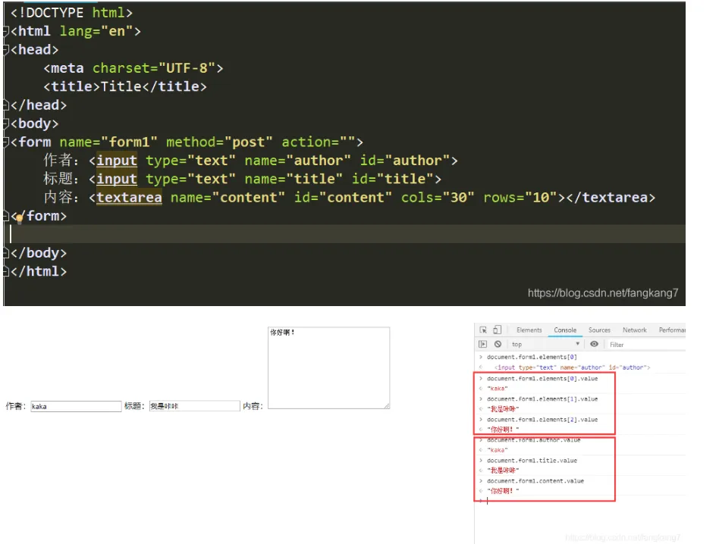Click the console prompt input line

click(580, 502)
